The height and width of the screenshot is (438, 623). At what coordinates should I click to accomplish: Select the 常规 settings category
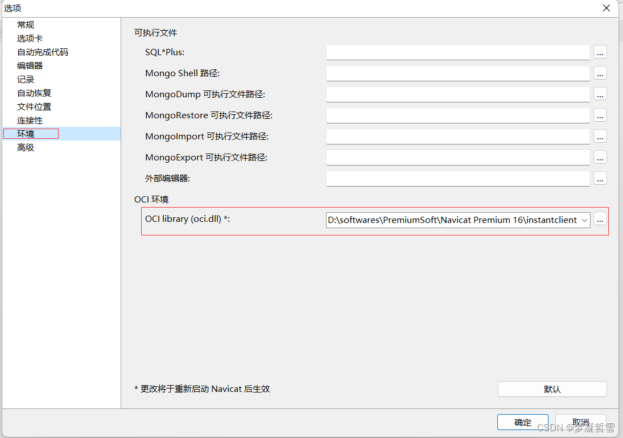(x=25, y=24)
